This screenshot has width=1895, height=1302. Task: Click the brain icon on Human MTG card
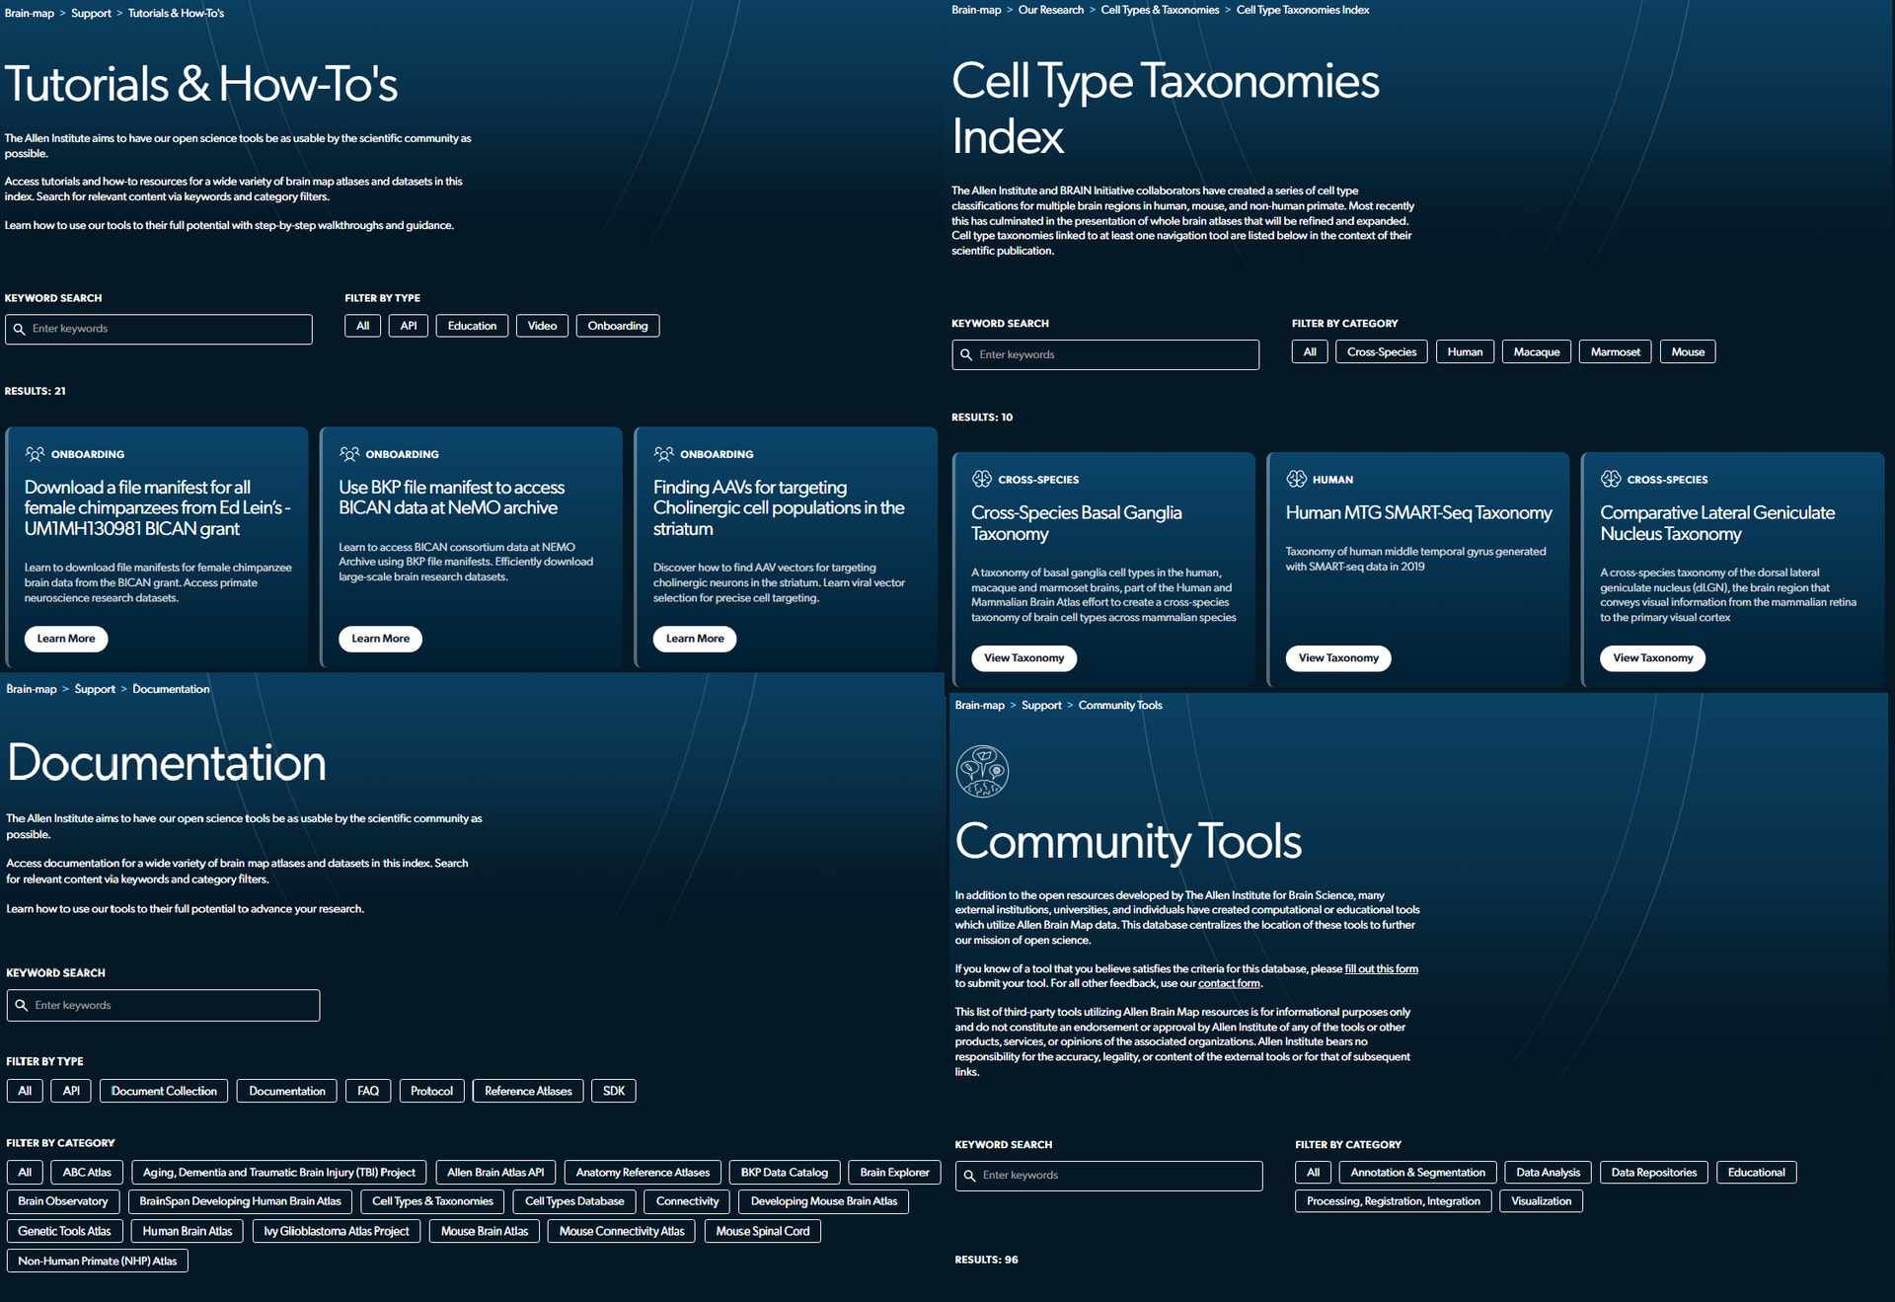coord(1296,479)
